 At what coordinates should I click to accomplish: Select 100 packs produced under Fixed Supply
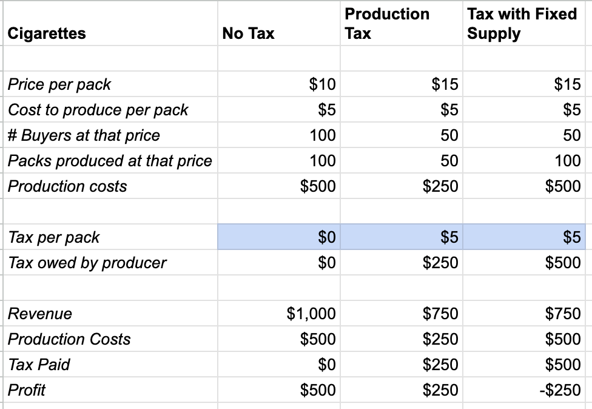point(524,160)
